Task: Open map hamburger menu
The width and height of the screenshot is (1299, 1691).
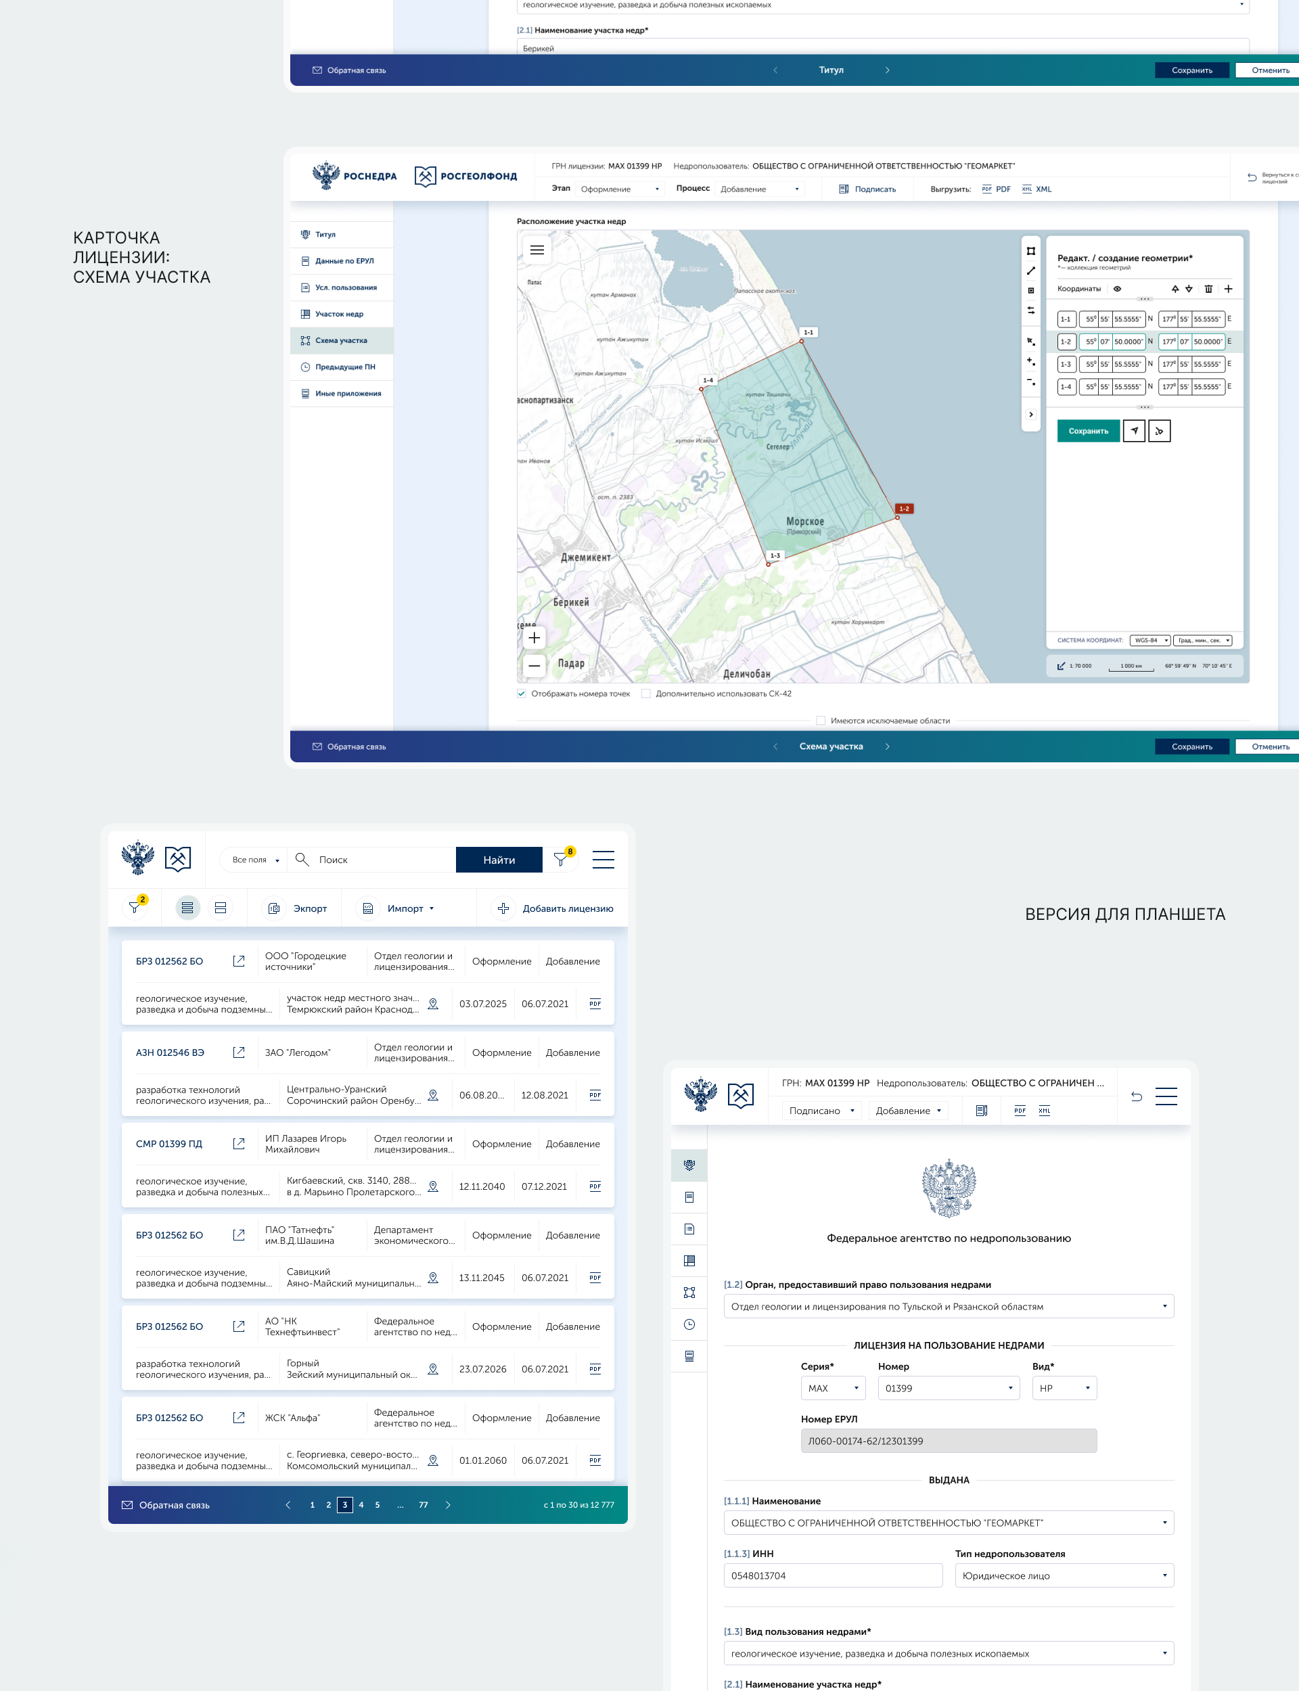Action: point(537,250)
